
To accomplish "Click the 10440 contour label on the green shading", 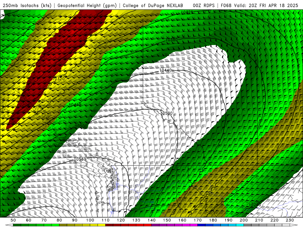I will (75, 105).
